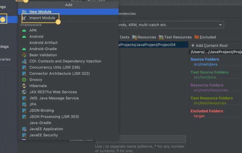The height and width of the screenshot is (153, 242).
Task: Select src/main/resources folder
Action: coord(211,90)
